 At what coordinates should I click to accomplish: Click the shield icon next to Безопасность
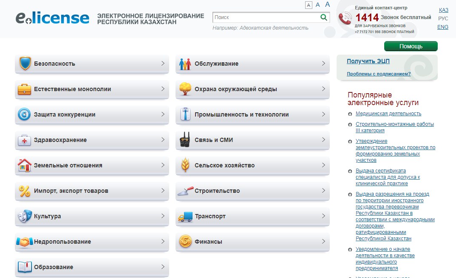pyautogui.click(x=25, y=64)
